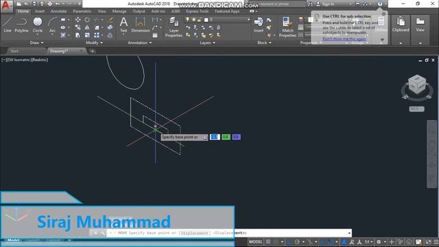Switch to the Parametric ribbon tab
The height and width of the screenshot is (247, 439).
click(82, 11)
